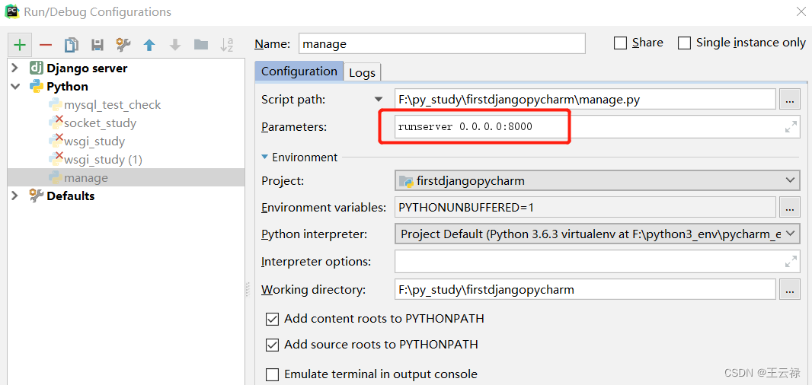This screenshot has width=812, height=385.
Task: Open the Script path type dropdown arrow
Action: (x=379, y=100)
